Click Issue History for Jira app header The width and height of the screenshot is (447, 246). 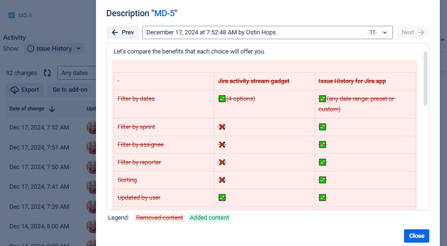352,81
